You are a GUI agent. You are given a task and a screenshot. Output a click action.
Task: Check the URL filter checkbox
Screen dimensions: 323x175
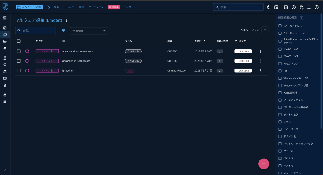point(280,71)
